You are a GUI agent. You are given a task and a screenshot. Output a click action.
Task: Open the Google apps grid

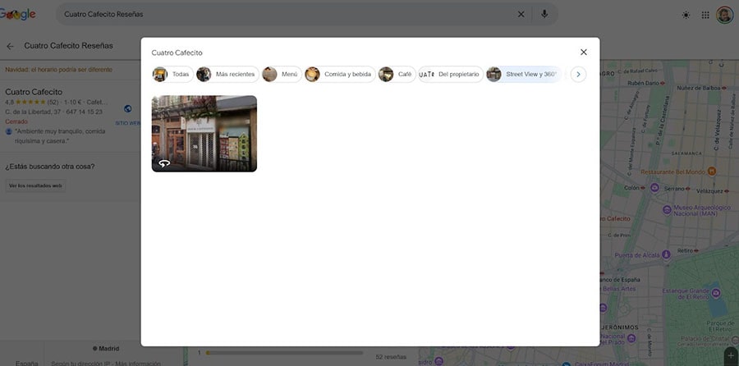click(x=705, y=15)
